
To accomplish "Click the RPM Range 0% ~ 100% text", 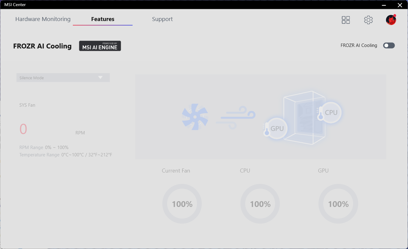I will pyautogui.click(x=44, y=148).
